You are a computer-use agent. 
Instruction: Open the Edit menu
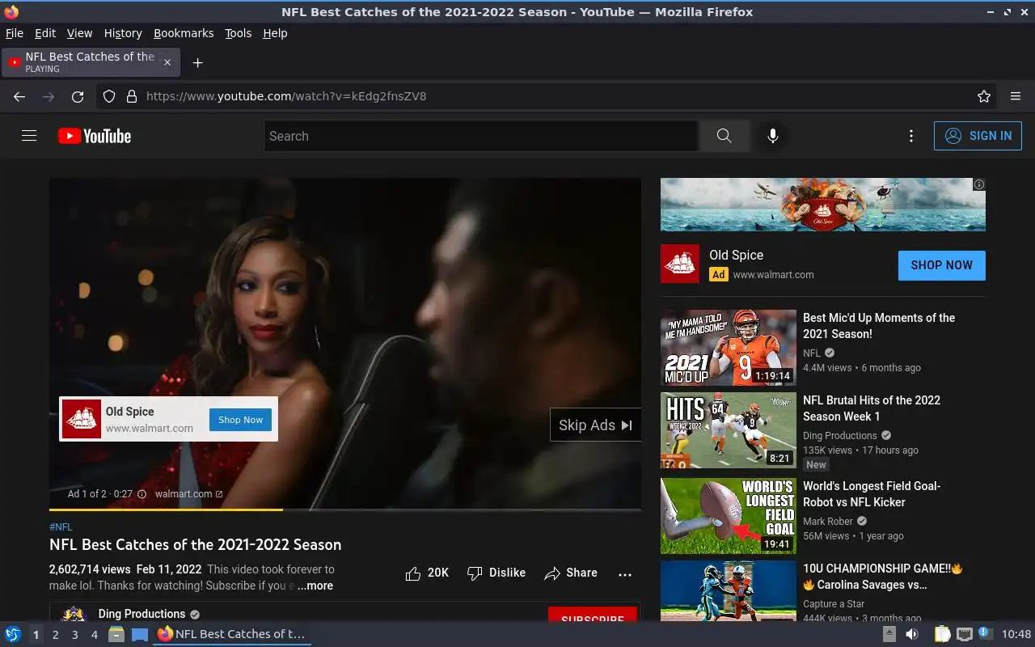click(45, 33)
